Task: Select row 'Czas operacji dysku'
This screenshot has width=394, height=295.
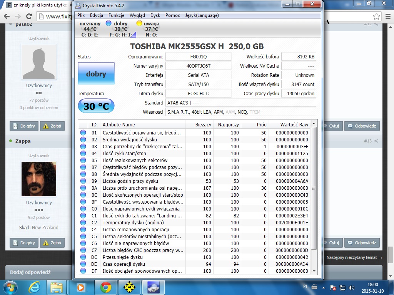Action: [194, 264]
